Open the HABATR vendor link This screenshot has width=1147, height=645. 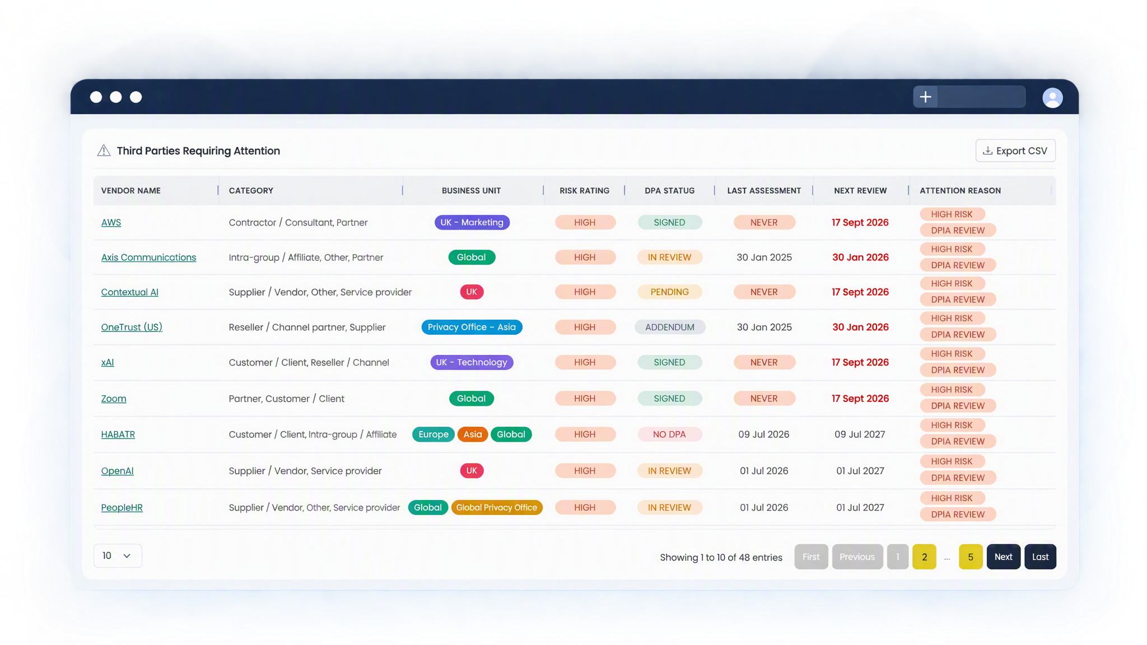[x=118, y=434]
